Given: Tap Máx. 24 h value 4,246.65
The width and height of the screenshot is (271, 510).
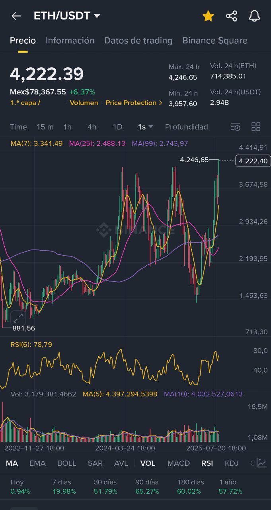Looking at the screenshot, I should tap(183, 77).
